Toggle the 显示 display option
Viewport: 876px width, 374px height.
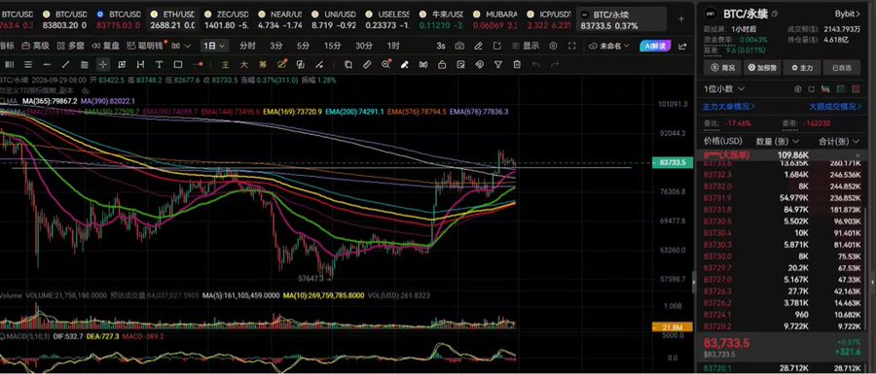point(527,46)
